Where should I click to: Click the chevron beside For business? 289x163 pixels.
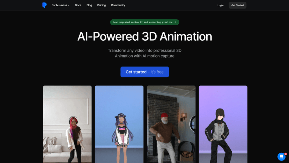click(x=69, y=5)
